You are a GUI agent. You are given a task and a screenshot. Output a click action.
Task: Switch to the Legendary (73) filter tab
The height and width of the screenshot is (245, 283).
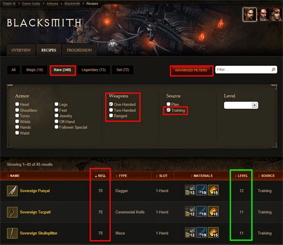tap(93, 70)
